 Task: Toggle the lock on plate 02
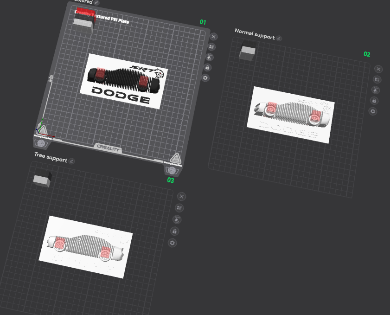point(374,101)
